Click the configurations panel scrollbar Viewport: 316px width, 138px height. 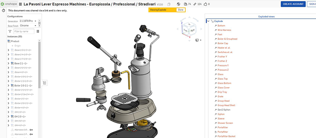[39, 23]
